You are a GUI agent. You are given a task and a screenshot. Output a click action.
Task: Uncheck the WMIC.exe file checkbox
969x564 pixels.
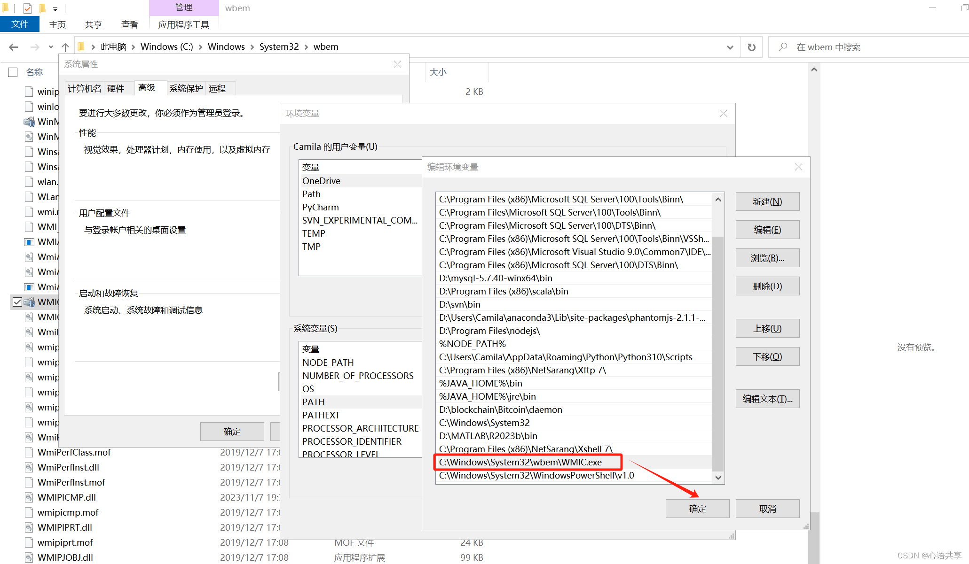coord(17,302)
